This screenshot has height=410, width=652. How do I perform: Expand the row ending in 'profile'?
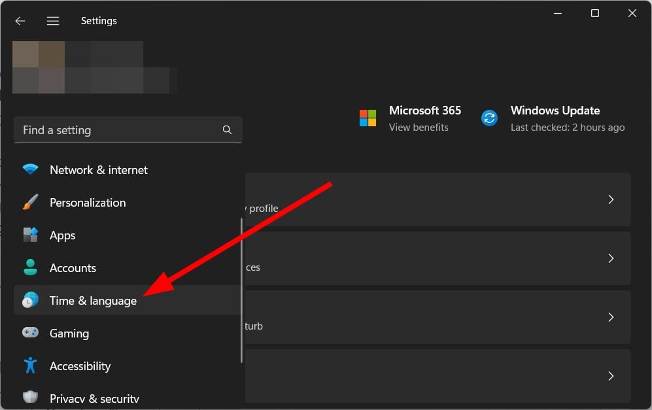pyautogui.click(x=438, y=199)
